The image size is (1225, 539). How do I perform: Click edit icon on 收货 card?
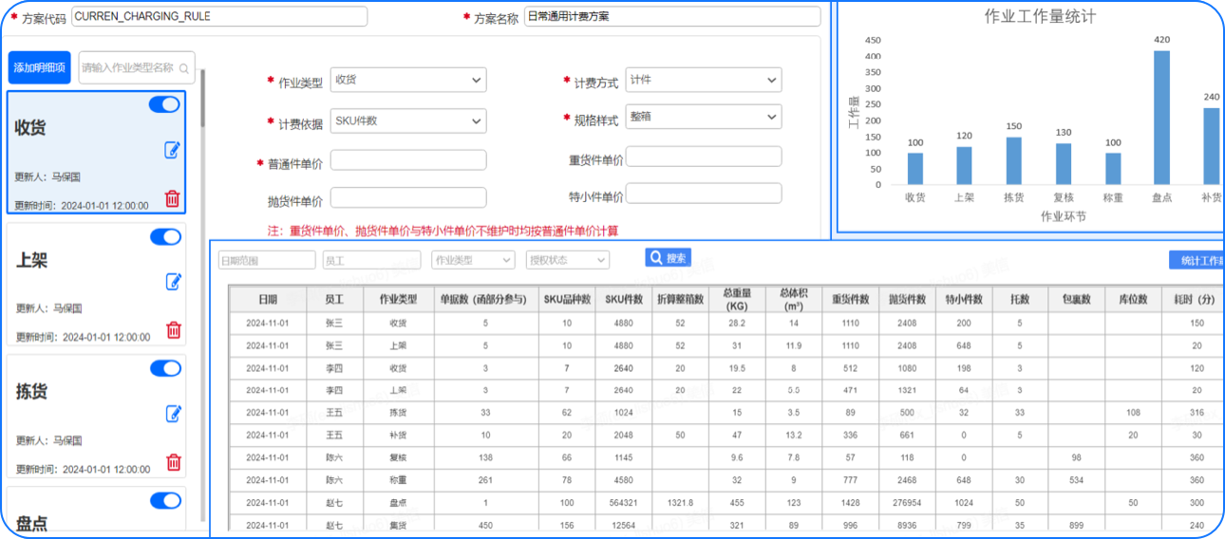[172, 150]
